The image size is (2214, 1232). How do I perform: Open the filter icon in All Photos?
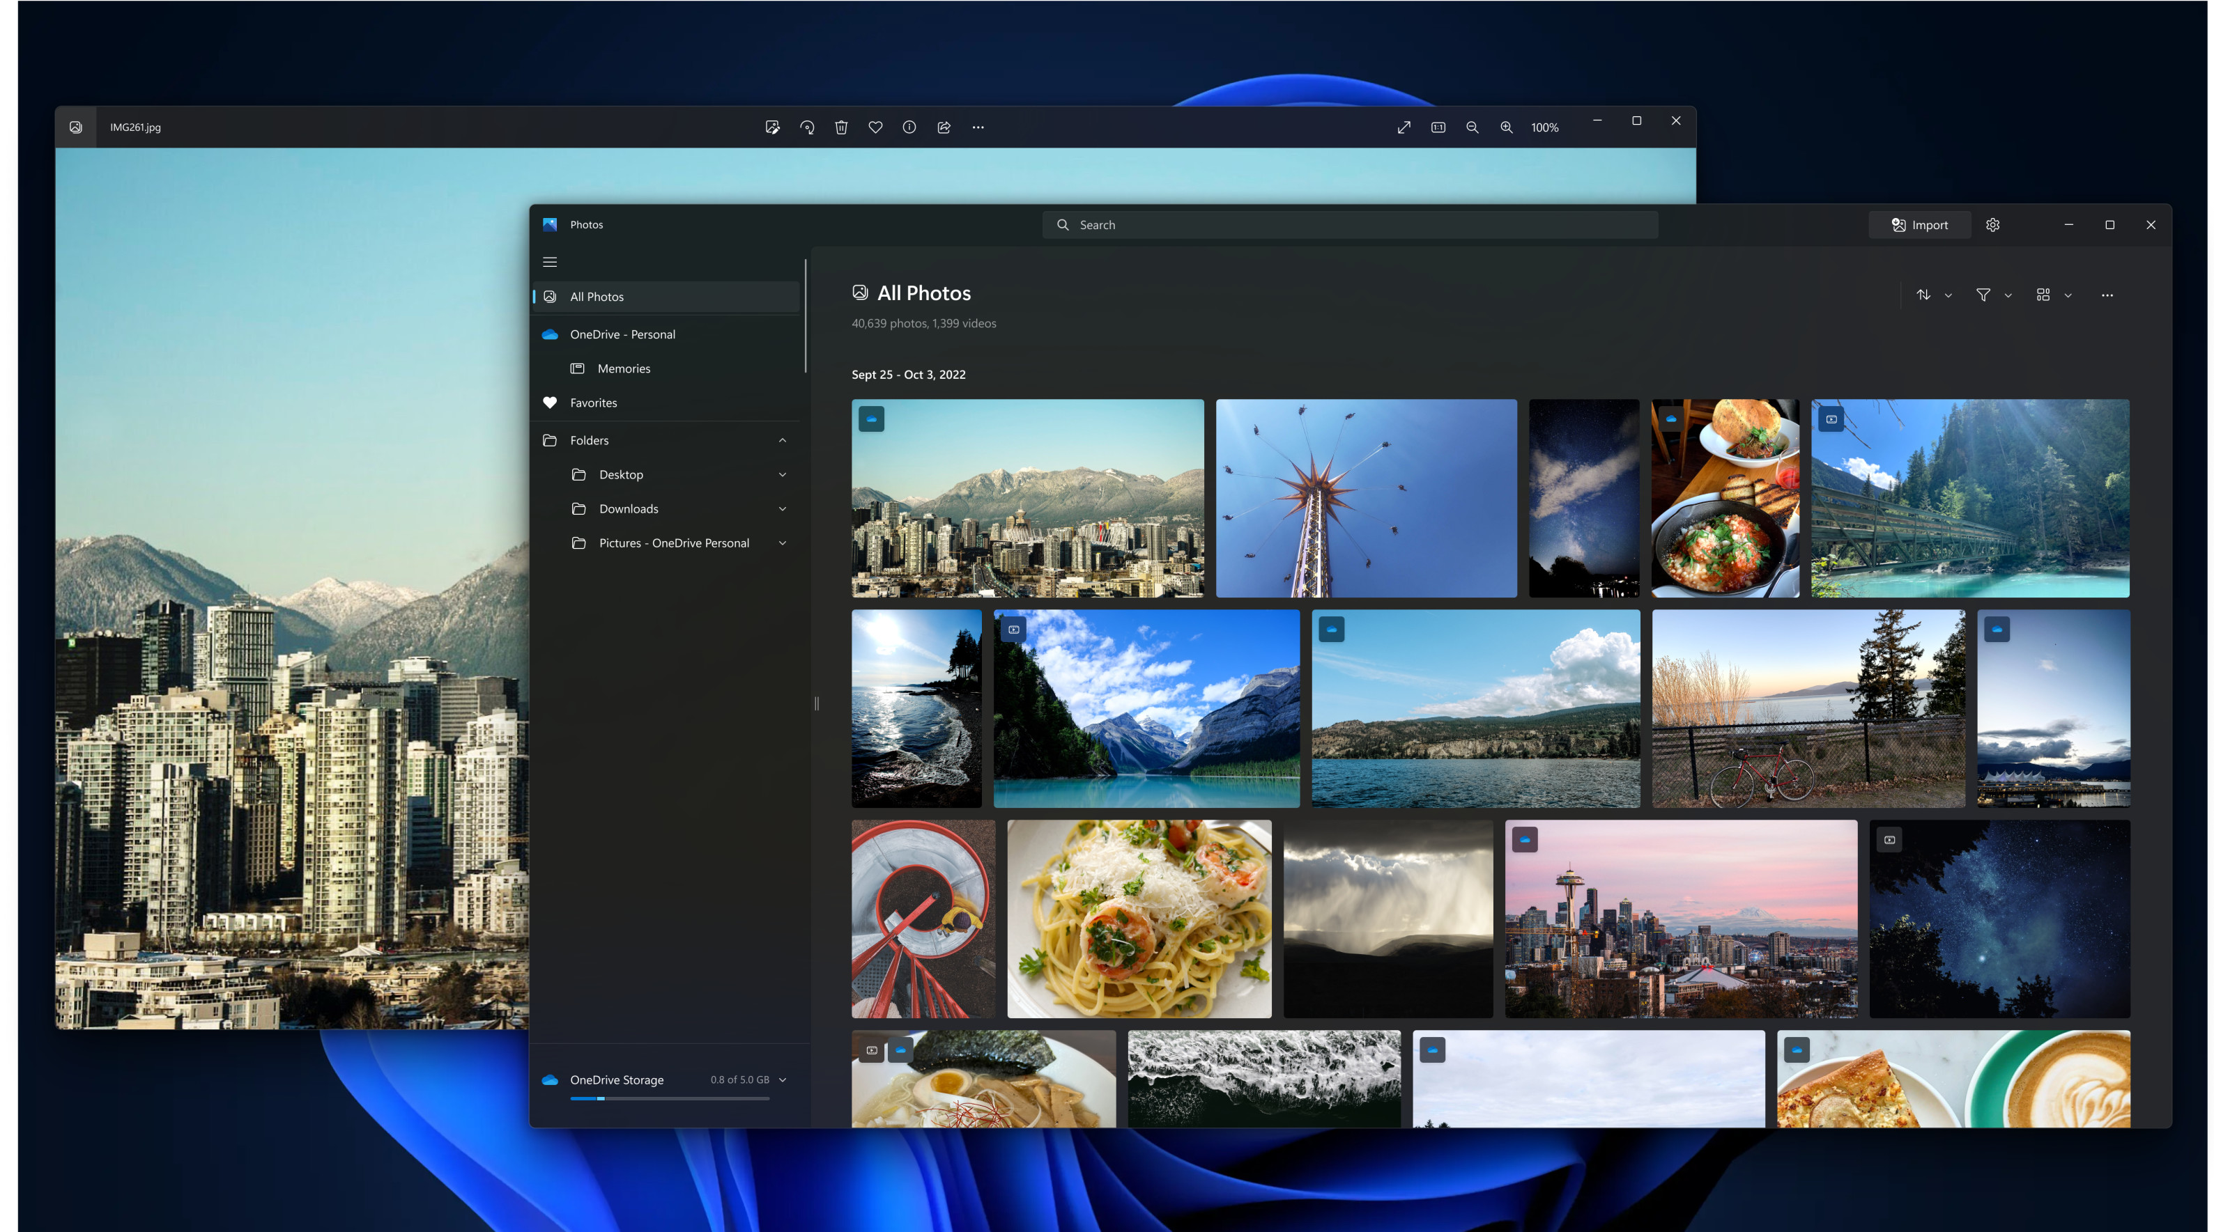[1983, 295]
